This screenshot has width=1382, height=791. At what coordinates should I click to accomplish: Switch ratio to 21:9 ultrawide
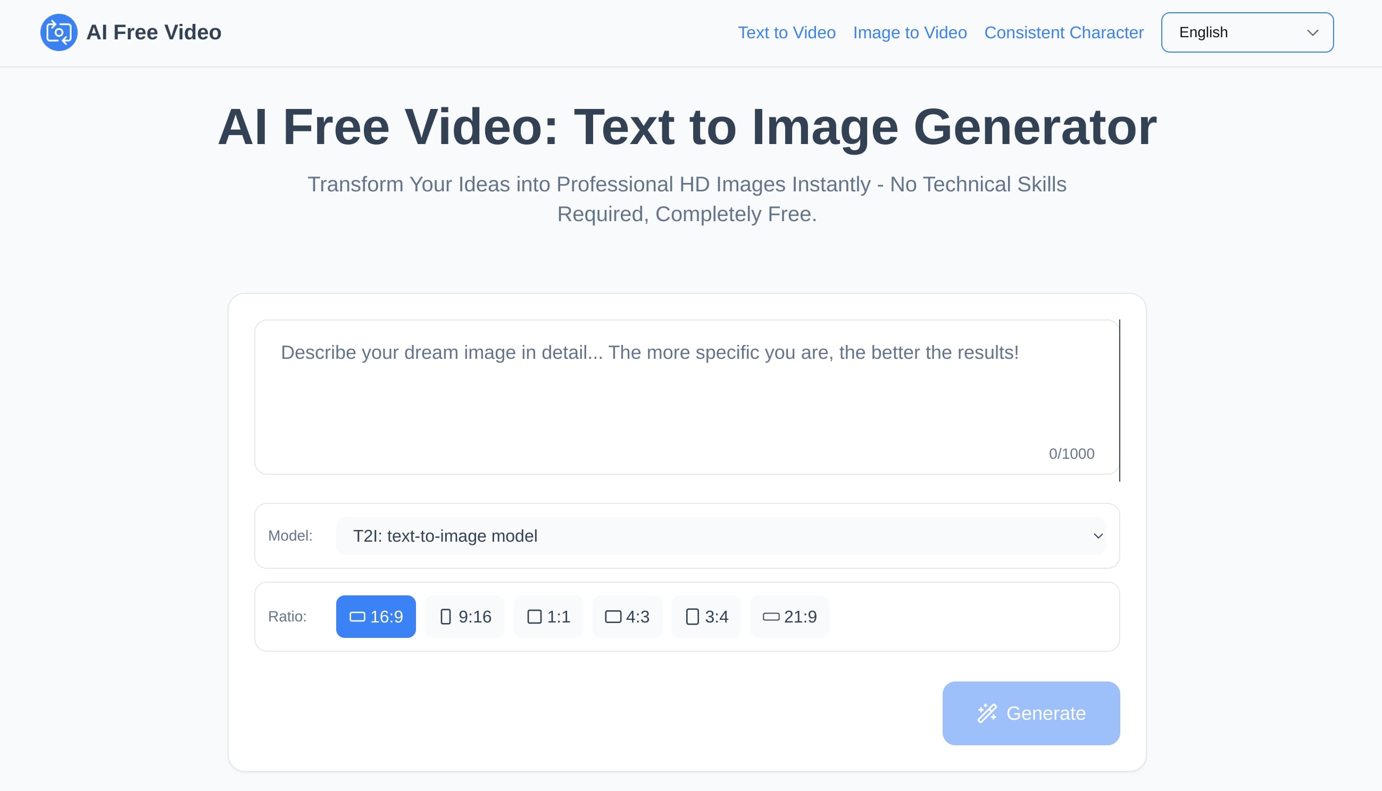(789, 617)
